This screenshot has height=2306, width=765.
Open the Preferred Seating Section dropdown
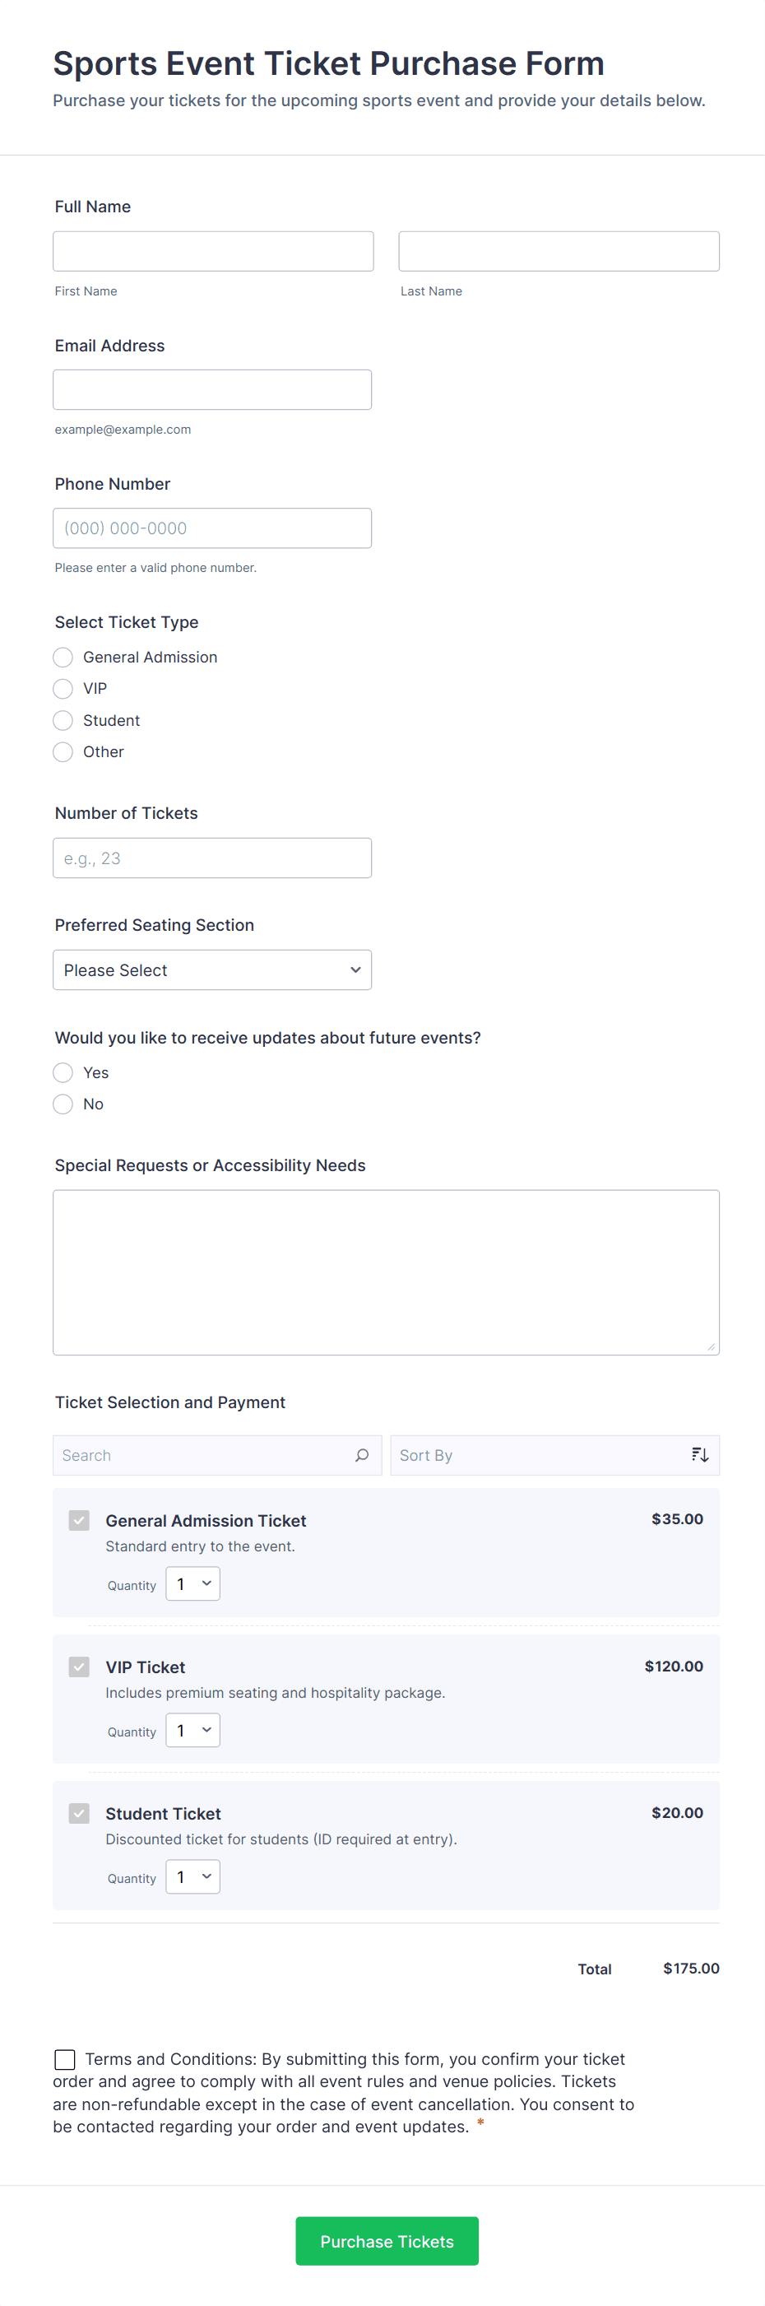coord(212,969)
